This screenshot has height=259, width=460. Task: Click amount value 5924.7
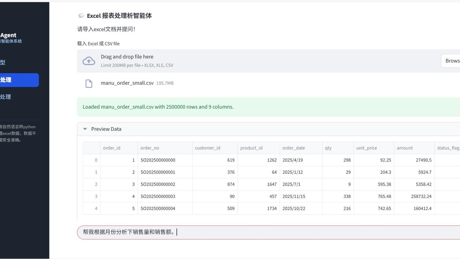coord(414,172)
